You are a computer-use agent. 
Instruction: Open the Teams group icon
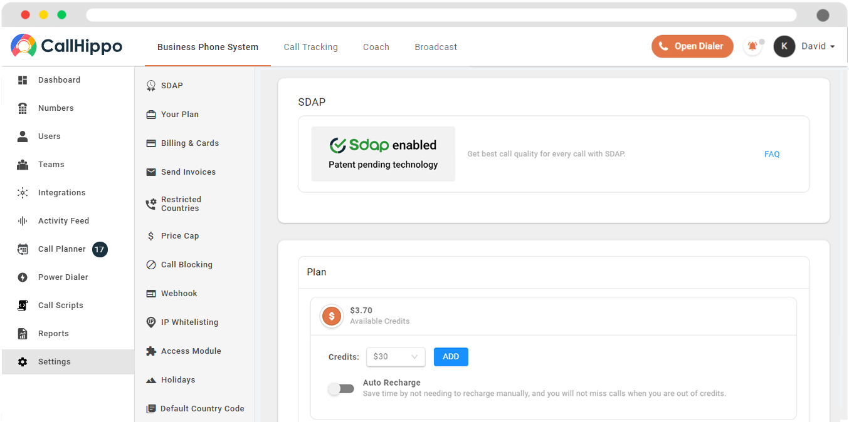[x=23, y=165]
